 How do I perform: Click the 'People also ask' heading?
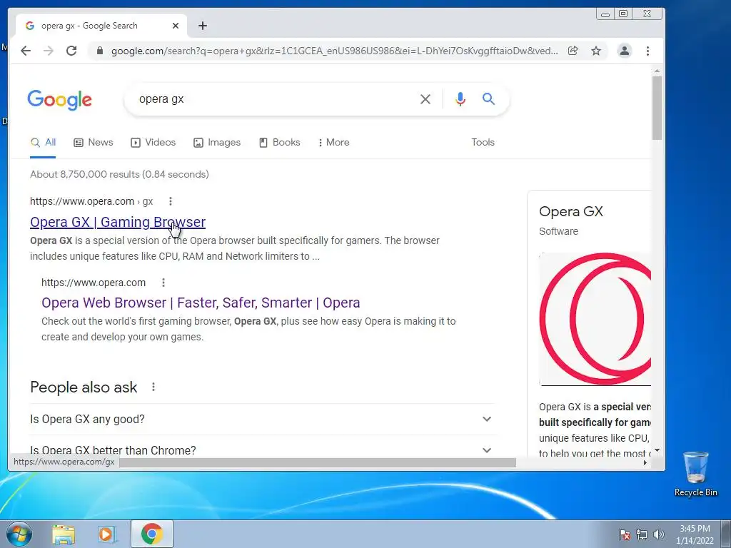click(x=84, y=387)
